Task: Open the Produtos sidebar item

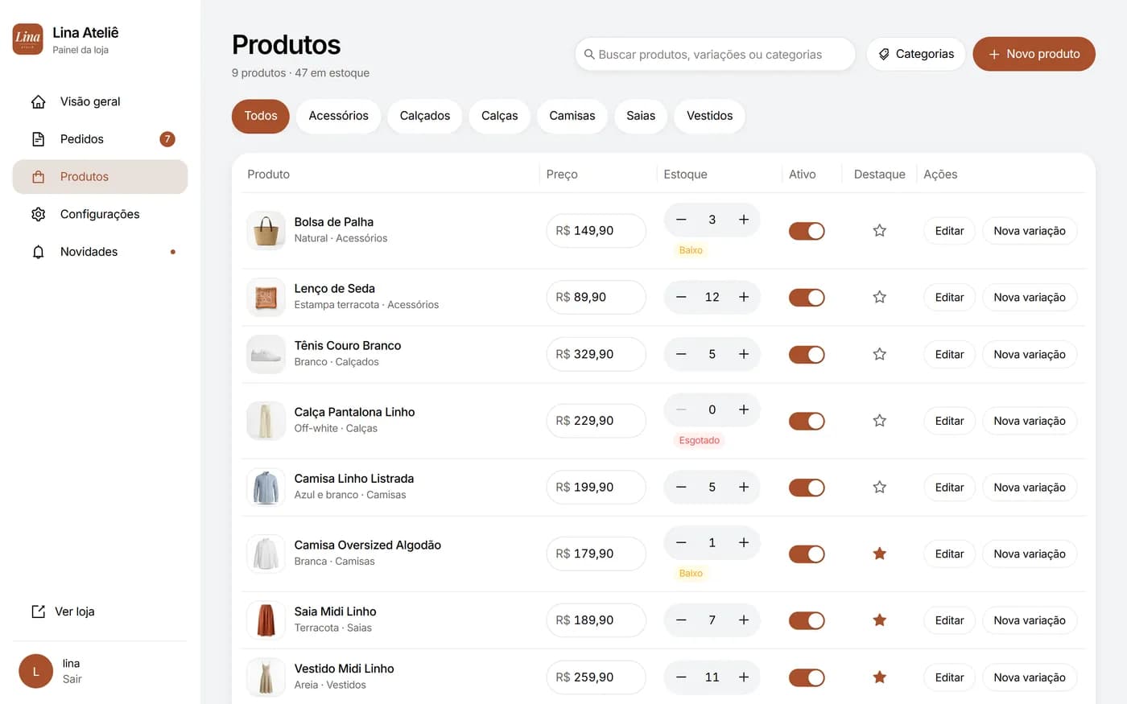Action: click(x=100, y=177)
